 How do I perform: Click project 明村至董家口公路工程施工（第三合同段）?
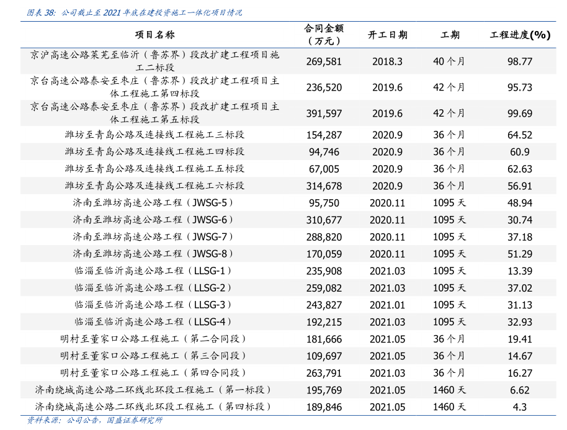[154, 356]
